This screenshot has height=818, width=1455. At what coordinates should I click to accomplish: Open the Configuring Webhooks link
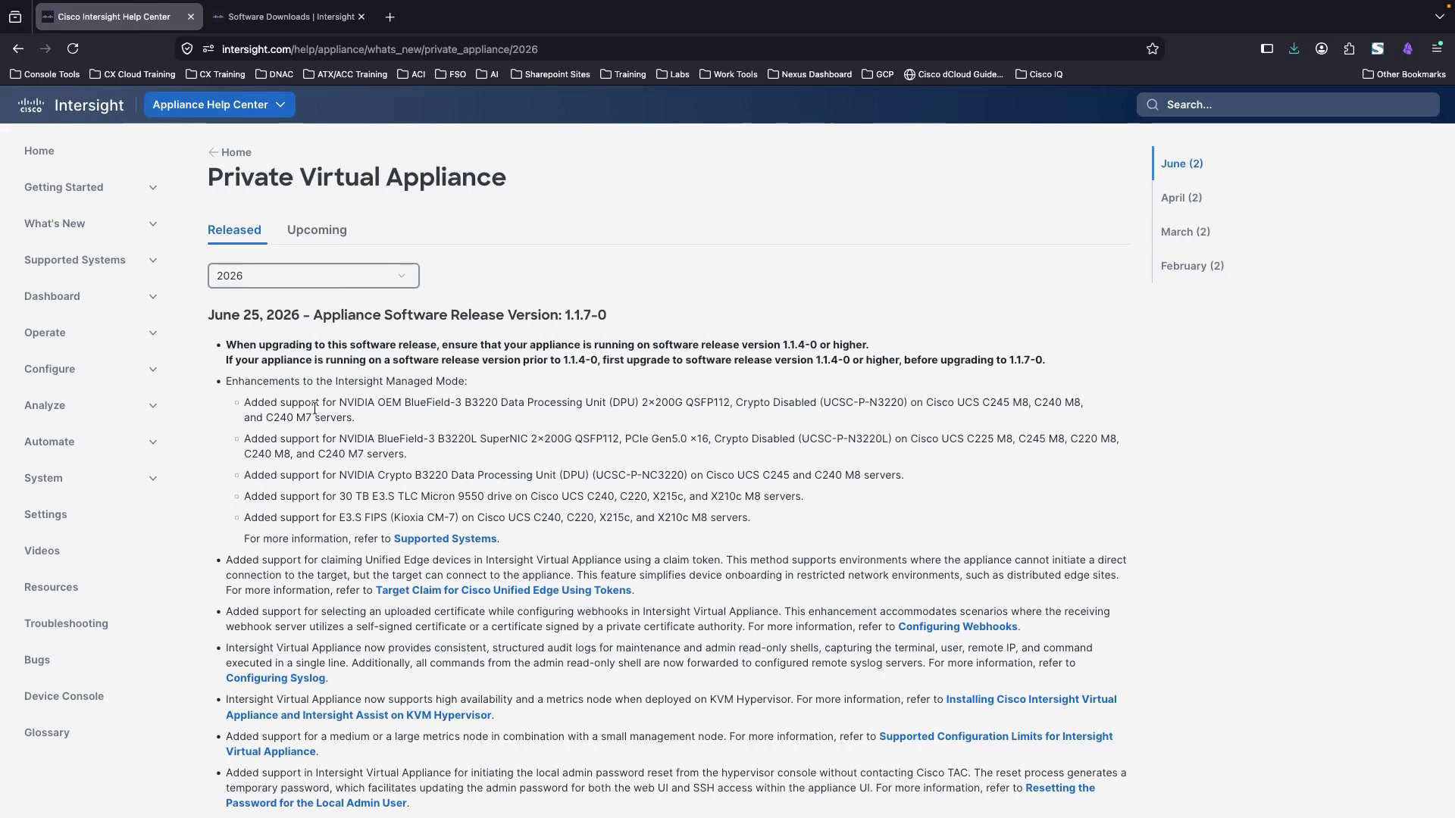pyautogui.click(x=957, y=626)
